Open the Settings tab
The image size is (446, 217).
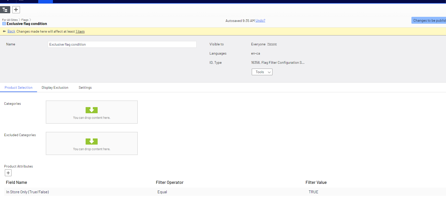coord(85,87)
